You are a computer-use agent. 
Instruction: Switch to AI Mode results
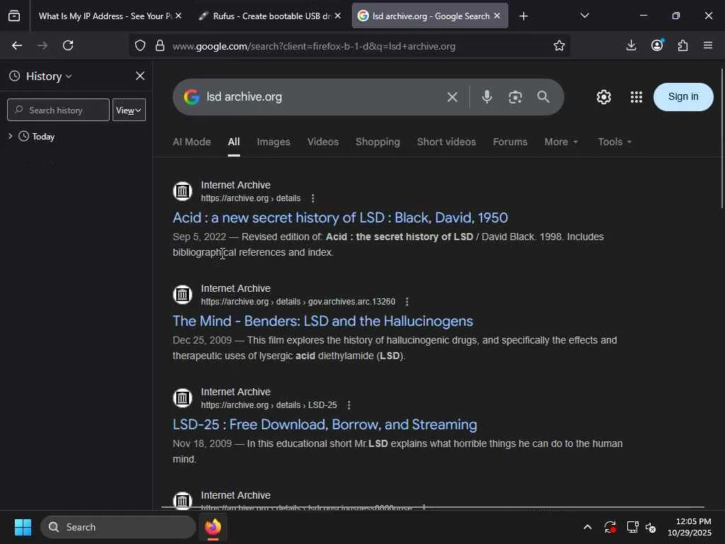191,142
